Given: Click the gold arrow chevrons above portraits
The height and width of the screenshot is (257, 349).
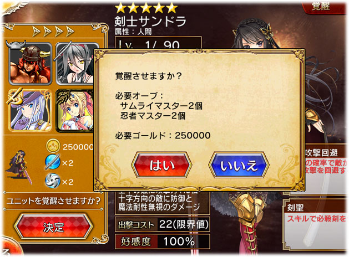Looking at the screenshot, I should click(53, 31).
